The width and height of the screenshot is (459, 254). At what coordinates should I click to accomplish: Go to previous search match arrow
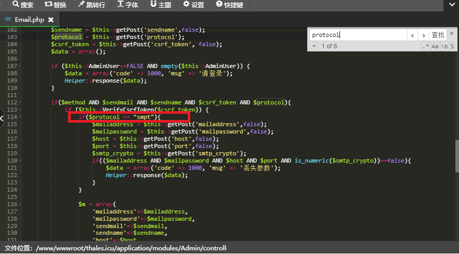(412, 35)
